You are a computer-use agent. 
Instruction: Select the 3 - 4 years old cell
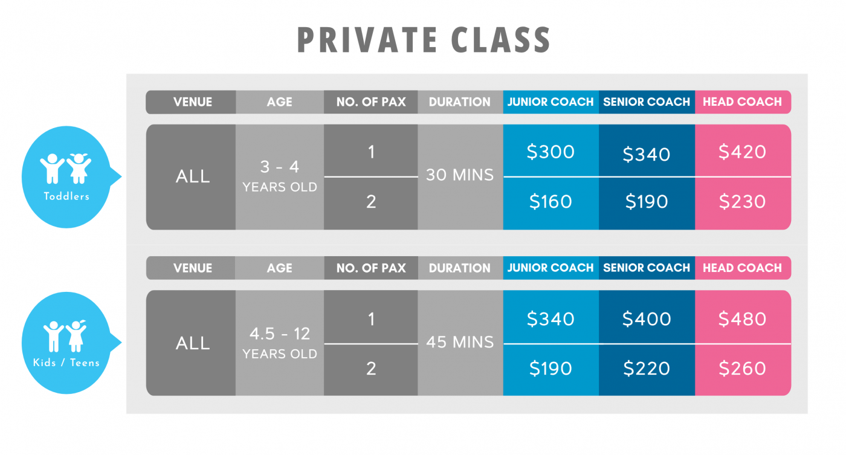[280, 177]
